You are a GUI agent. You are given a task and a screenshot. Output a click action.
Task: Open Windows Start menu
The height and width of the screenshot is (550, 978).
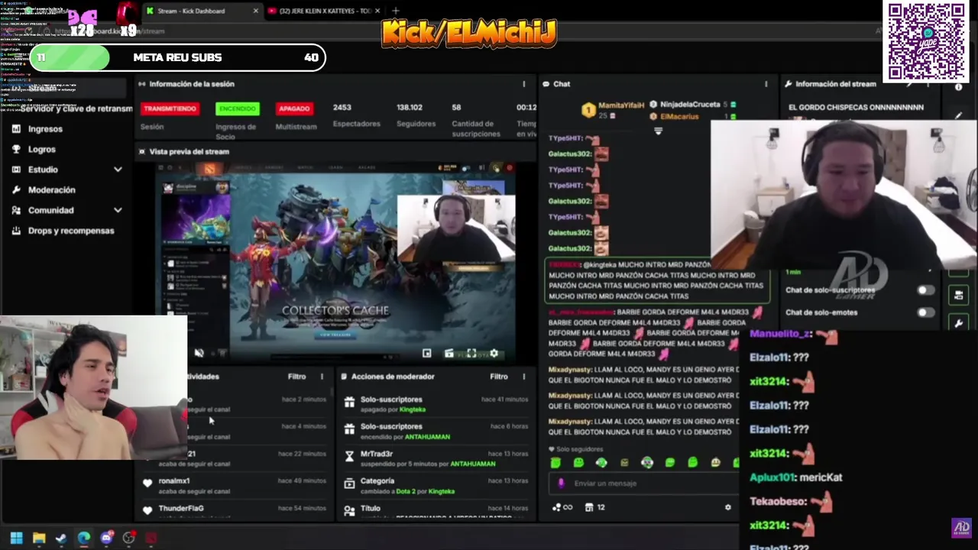16,538
